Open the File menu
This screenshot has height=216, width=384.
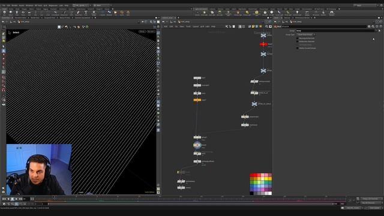4,5
